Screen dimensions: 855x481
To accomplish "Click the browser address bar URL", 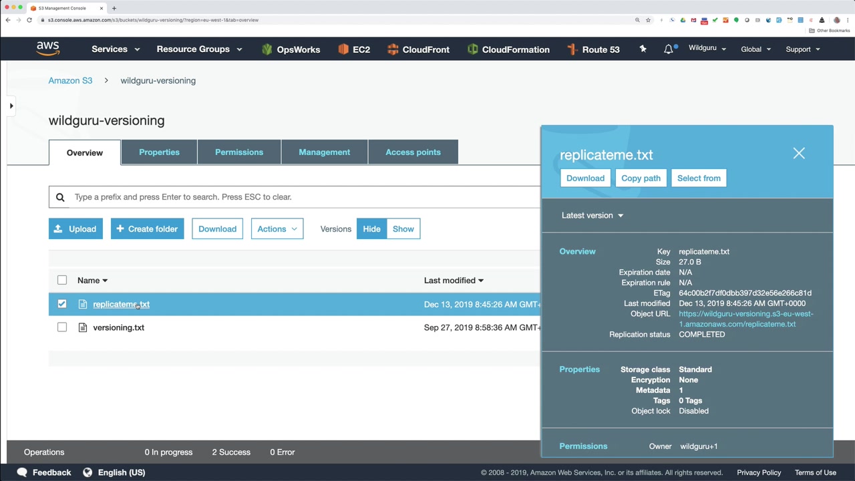I will [153, 20].
